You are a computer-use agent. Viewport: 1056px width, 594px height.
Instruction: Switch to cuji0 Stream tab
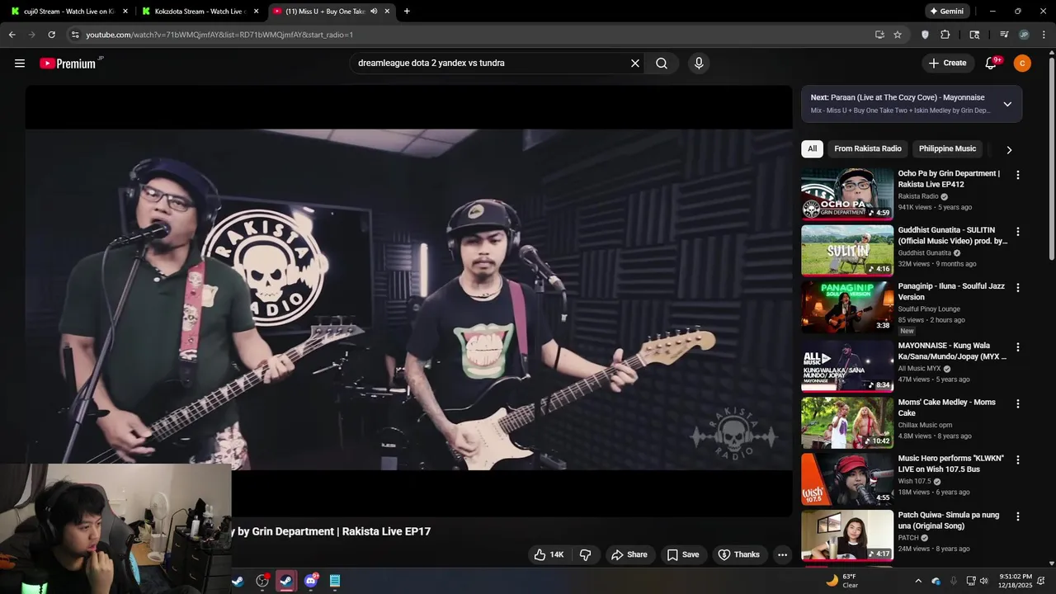(68, 12)
